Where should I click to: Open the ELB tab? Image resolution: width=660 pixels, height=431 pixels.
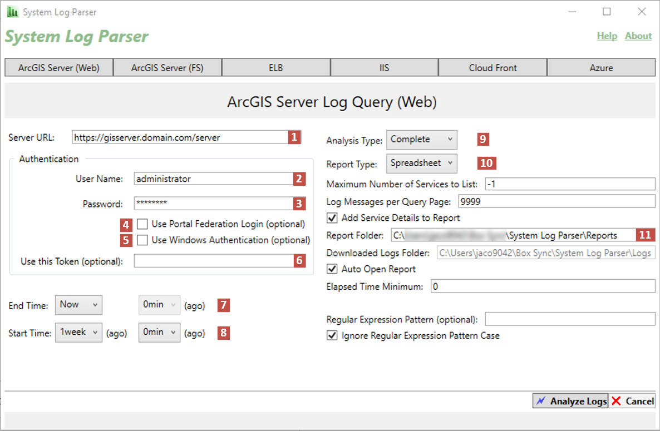276,68
